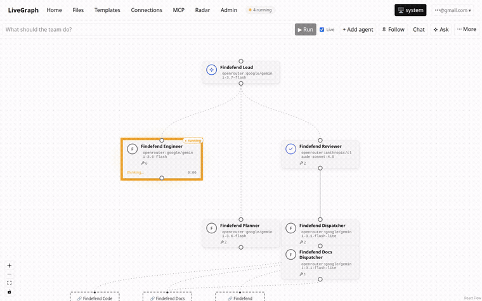Click the Findefend Docs Dispatcher bottom connector handle
Screen dimensions: 482x301
tap(320, 279)
